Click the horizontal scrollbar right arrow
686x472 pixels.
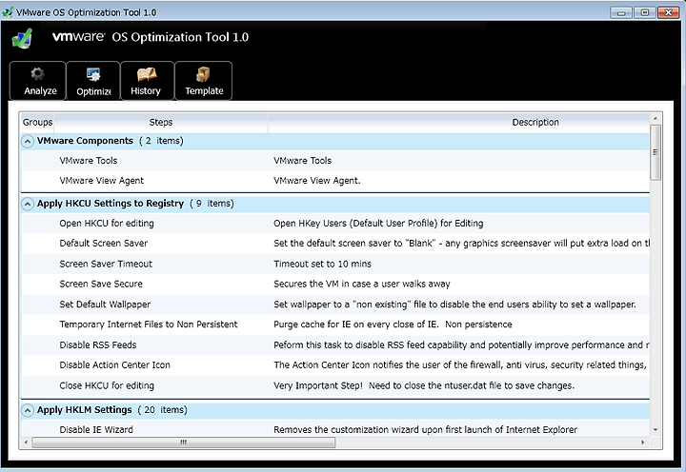click(x=643, y=442)
